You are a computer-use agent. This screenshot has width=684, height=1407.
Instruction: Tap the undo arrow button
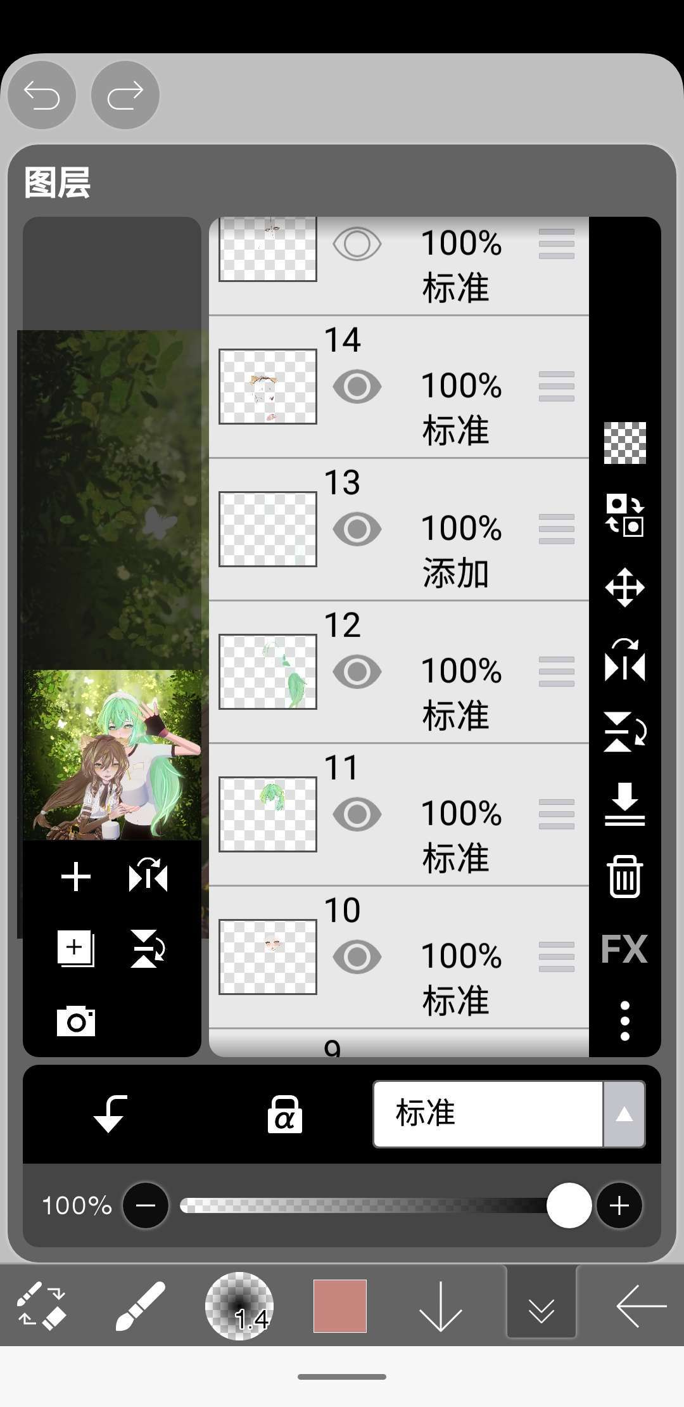[x=42, y=95]
